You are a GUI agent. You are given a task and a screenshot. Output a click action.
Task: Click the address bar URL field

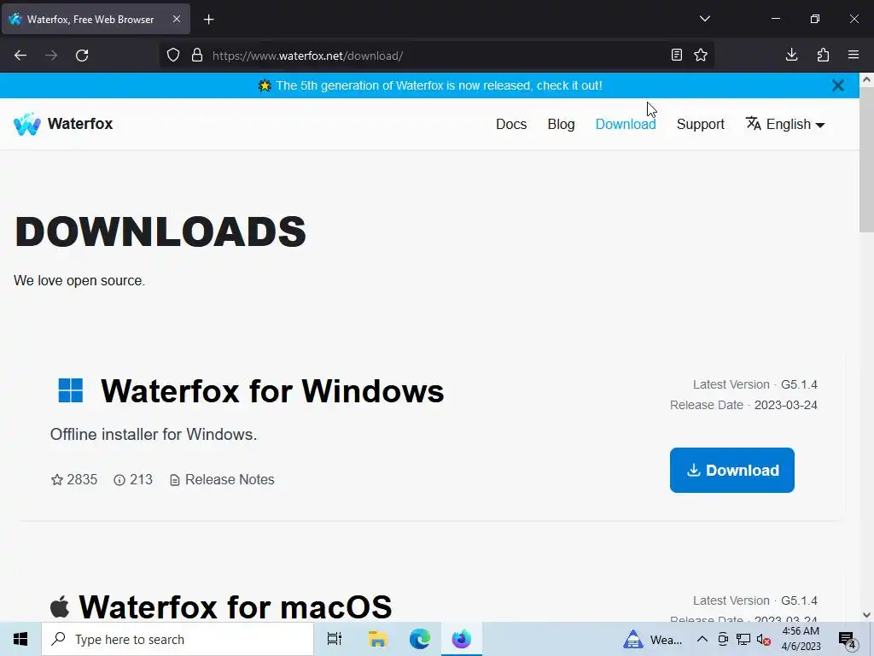pos(436,56)
